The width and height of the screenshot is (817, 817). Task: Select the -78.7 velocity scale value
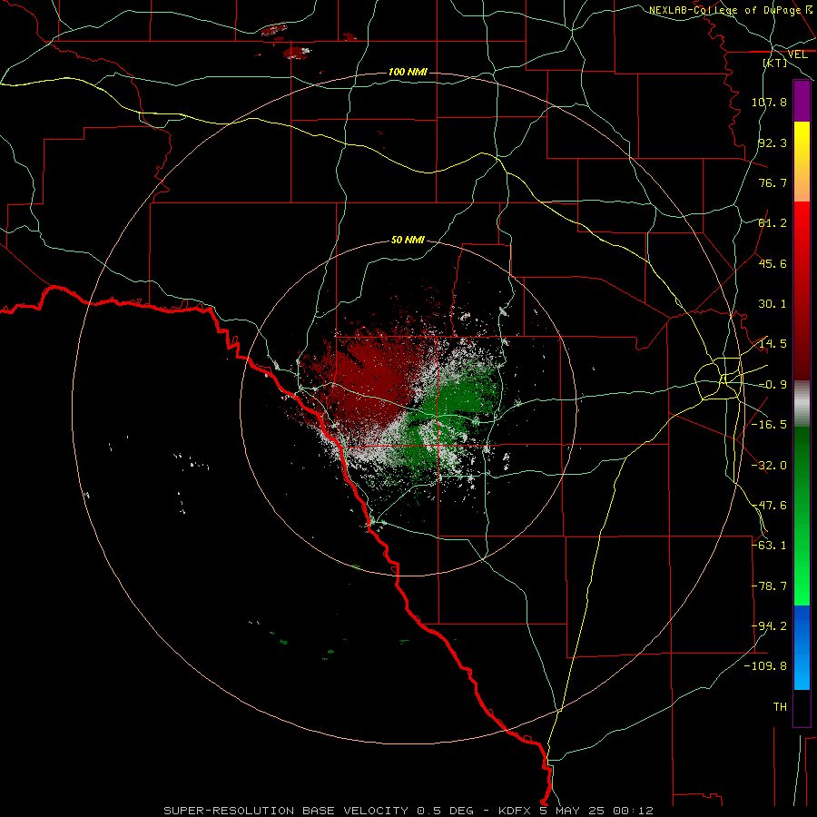[769, 586]
